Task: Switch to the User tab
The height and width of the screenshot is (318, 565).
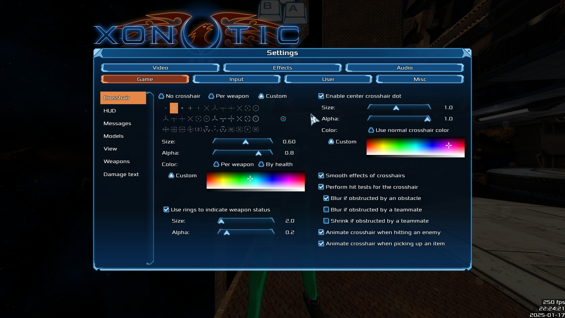Action: click(328, 79)
